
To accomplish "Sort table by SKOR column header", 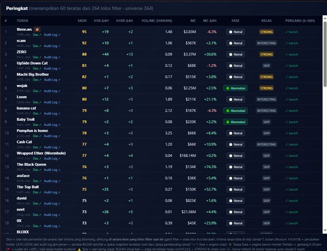I will pos(82,21).
